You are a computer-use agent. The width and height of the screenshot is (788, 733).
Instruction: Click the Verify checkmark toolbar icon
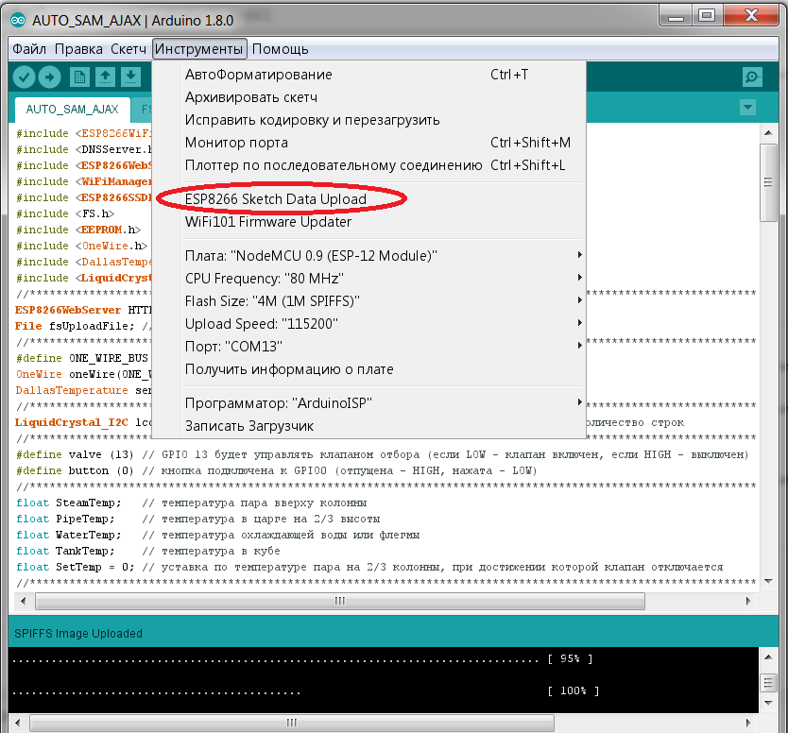click(25, 77)
